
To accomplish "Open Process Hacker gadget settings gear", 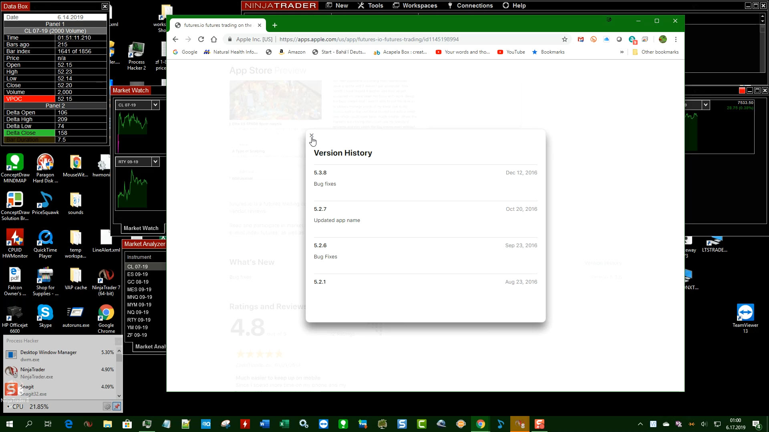I will click(x=107, y=406).
